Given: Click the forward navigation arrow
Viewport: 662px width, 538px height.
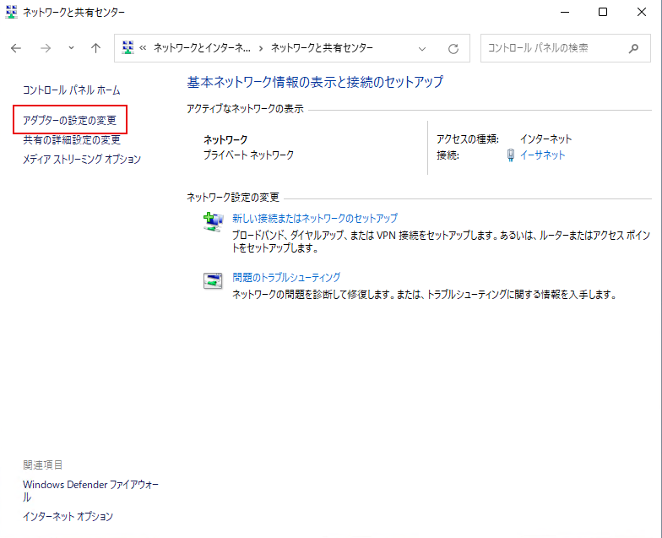Looking at the screenshot, I should 46,49.
